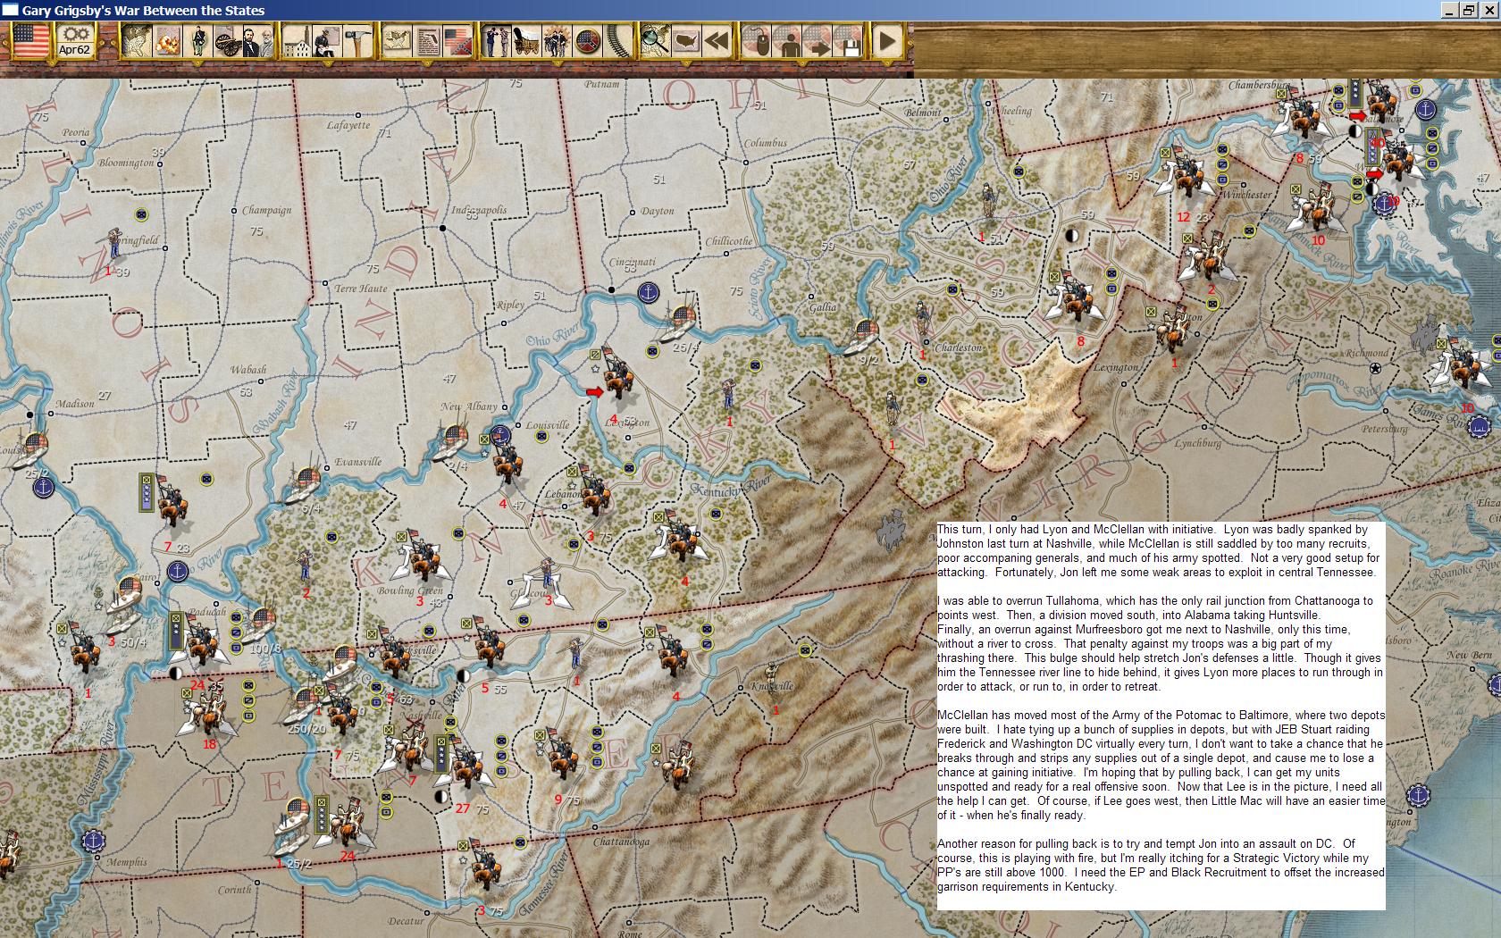Click the anchor port marker at Cincinnati

click(649, 292)
